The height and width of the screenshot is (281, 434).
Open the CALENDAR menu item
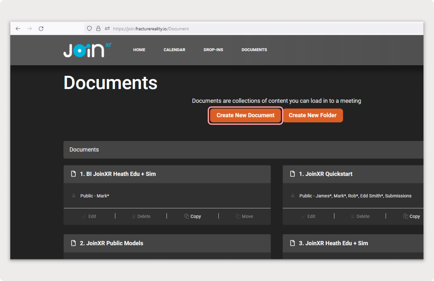[x=174, y=50]
